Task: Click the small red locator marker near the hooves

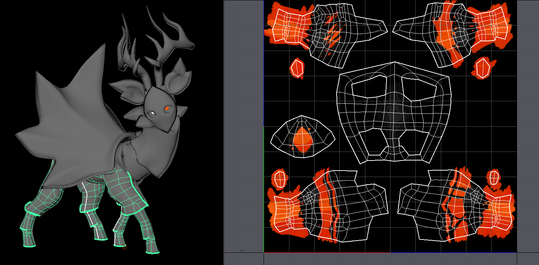Action: [124, 247]
